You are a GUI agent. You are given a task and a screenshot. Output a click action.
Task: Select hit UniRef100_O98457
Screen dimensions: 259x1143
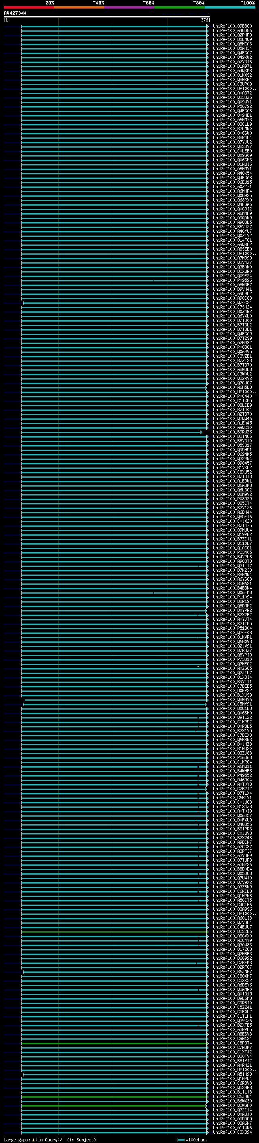coord(232,463)
